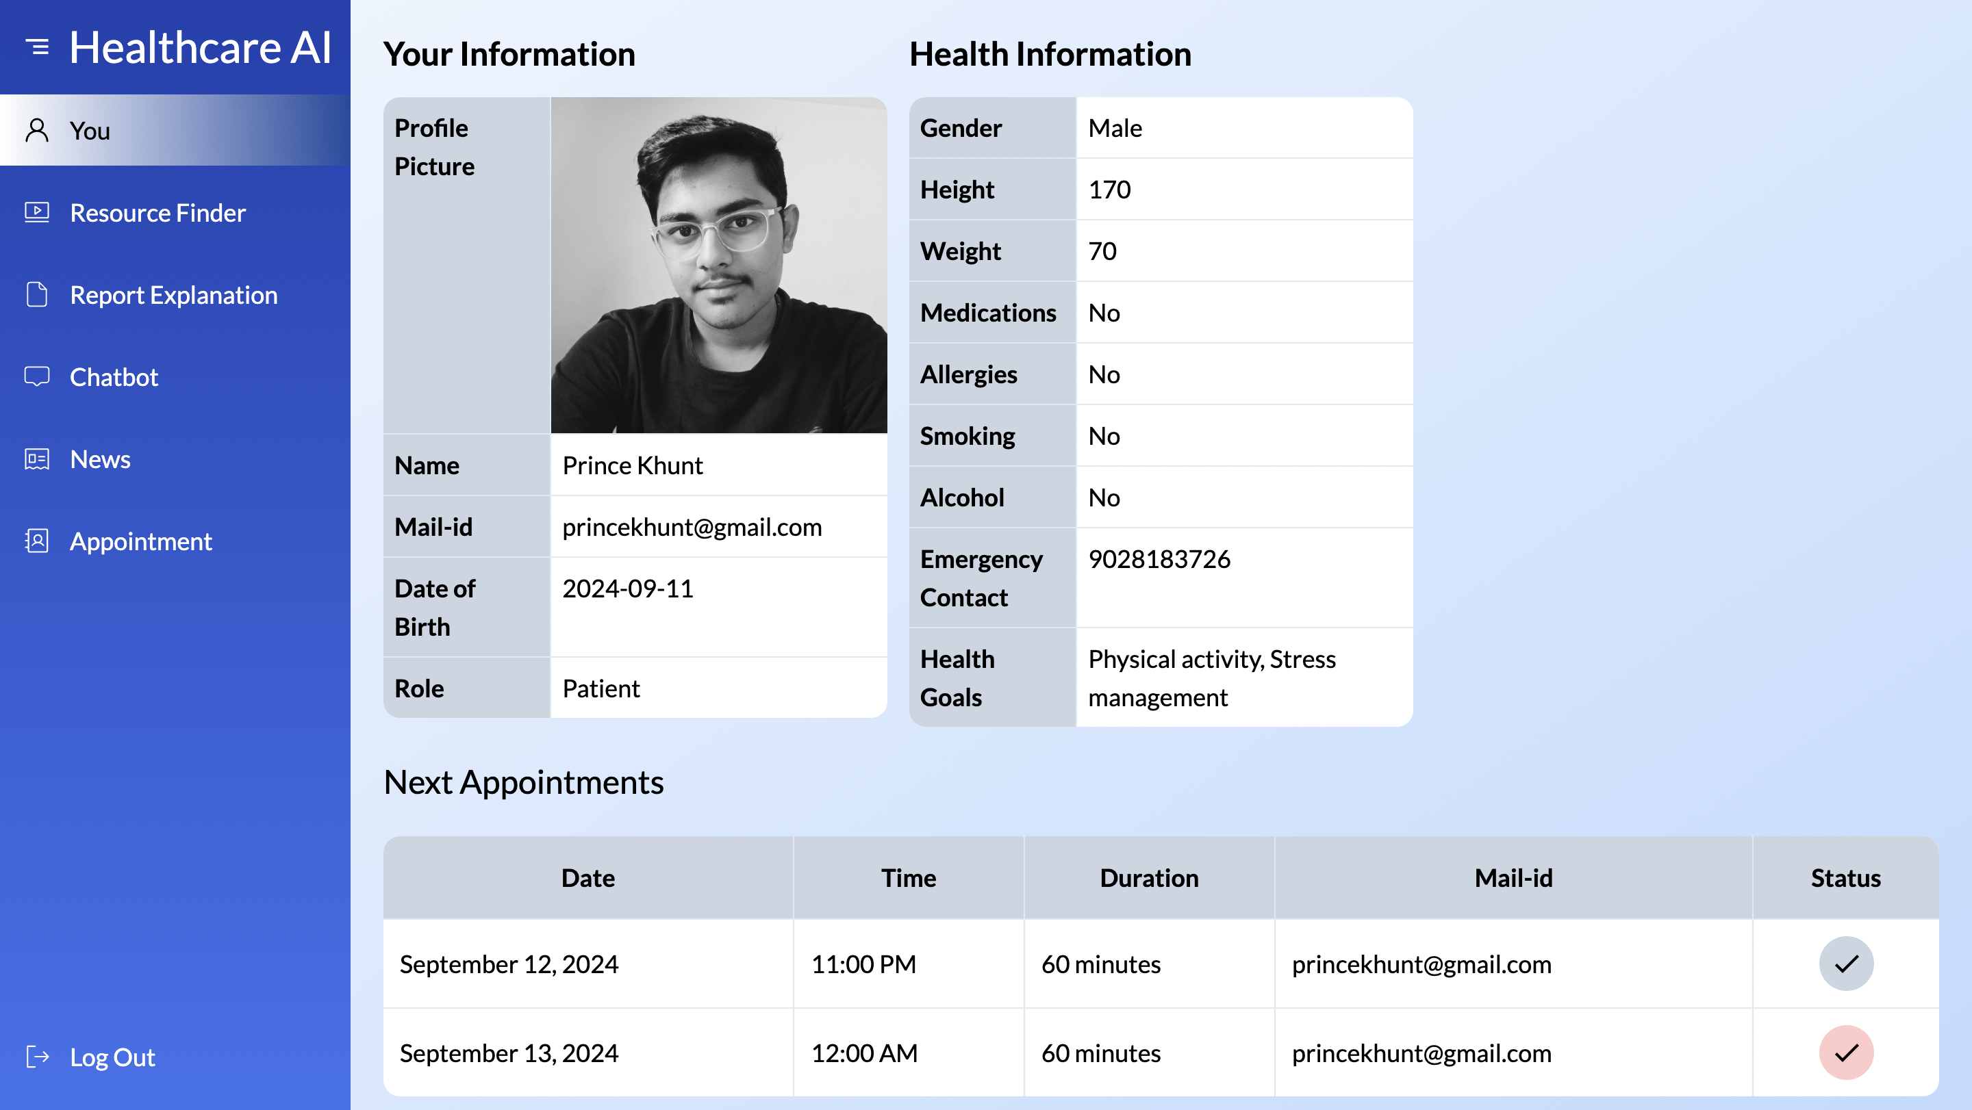The image size is (1972, 1110).
Task: Open Resource Finder page
Action: tap(175, 213)
